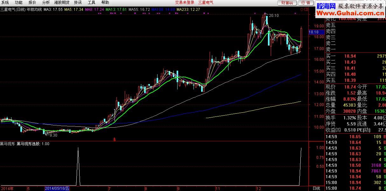Click the MA233: 12.27 indicator value
This screenshot has height=191, width=386.
click(188, 10)
